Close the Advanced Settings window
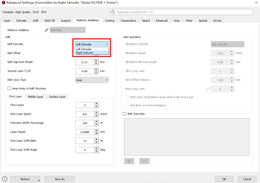 coord(253,4)
